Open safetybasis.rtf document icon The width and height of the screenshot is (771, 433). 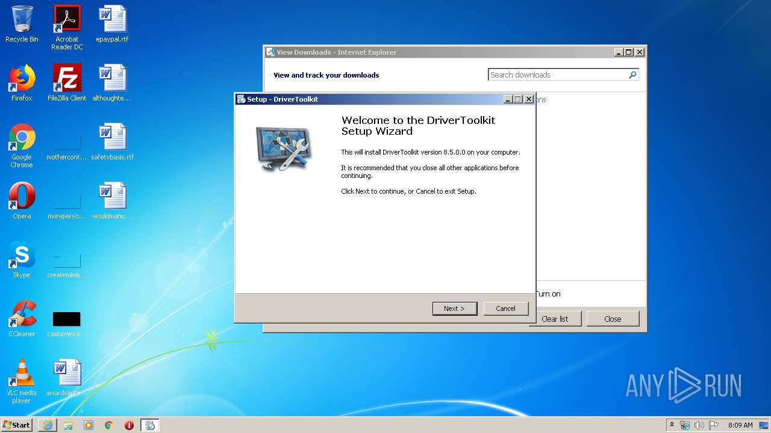112,142
